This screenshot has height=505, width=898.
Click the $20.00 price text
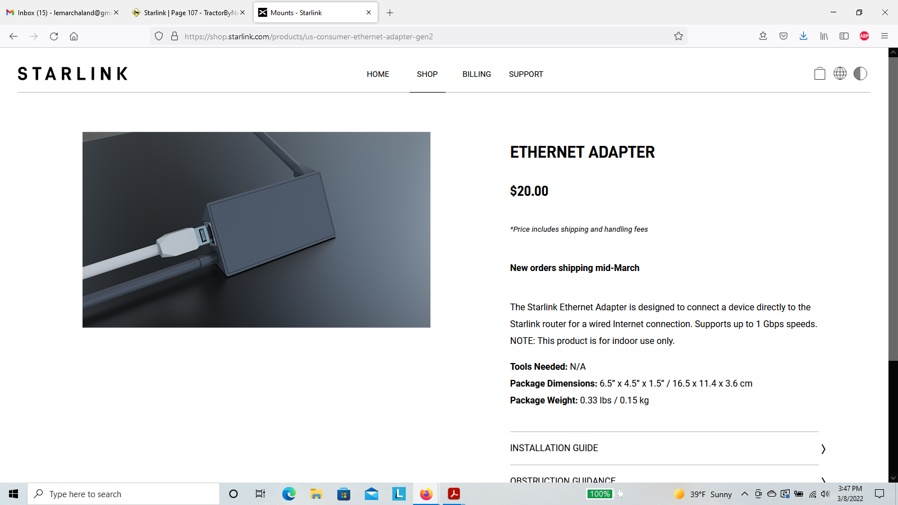point(529,191)
